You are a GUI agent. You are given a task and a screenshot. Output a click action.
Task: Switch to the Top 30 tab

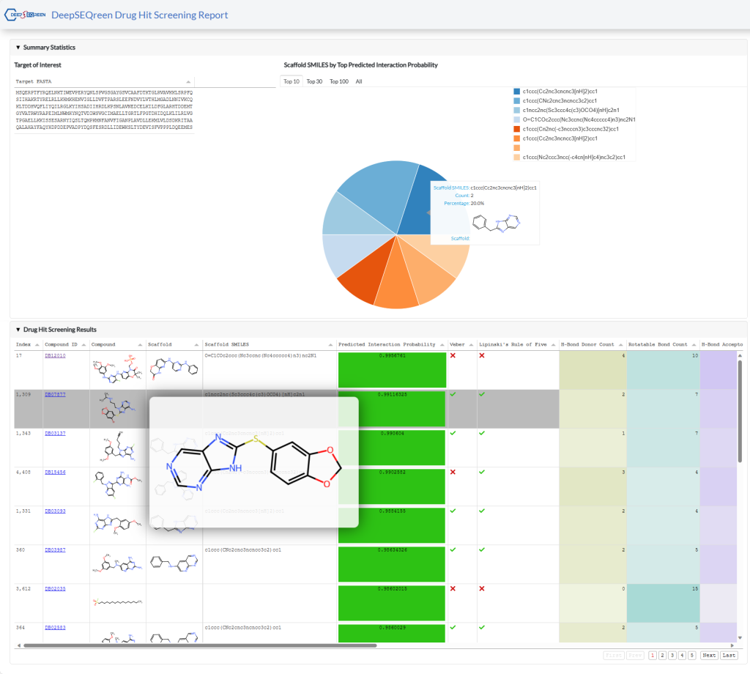coord(314,81)
